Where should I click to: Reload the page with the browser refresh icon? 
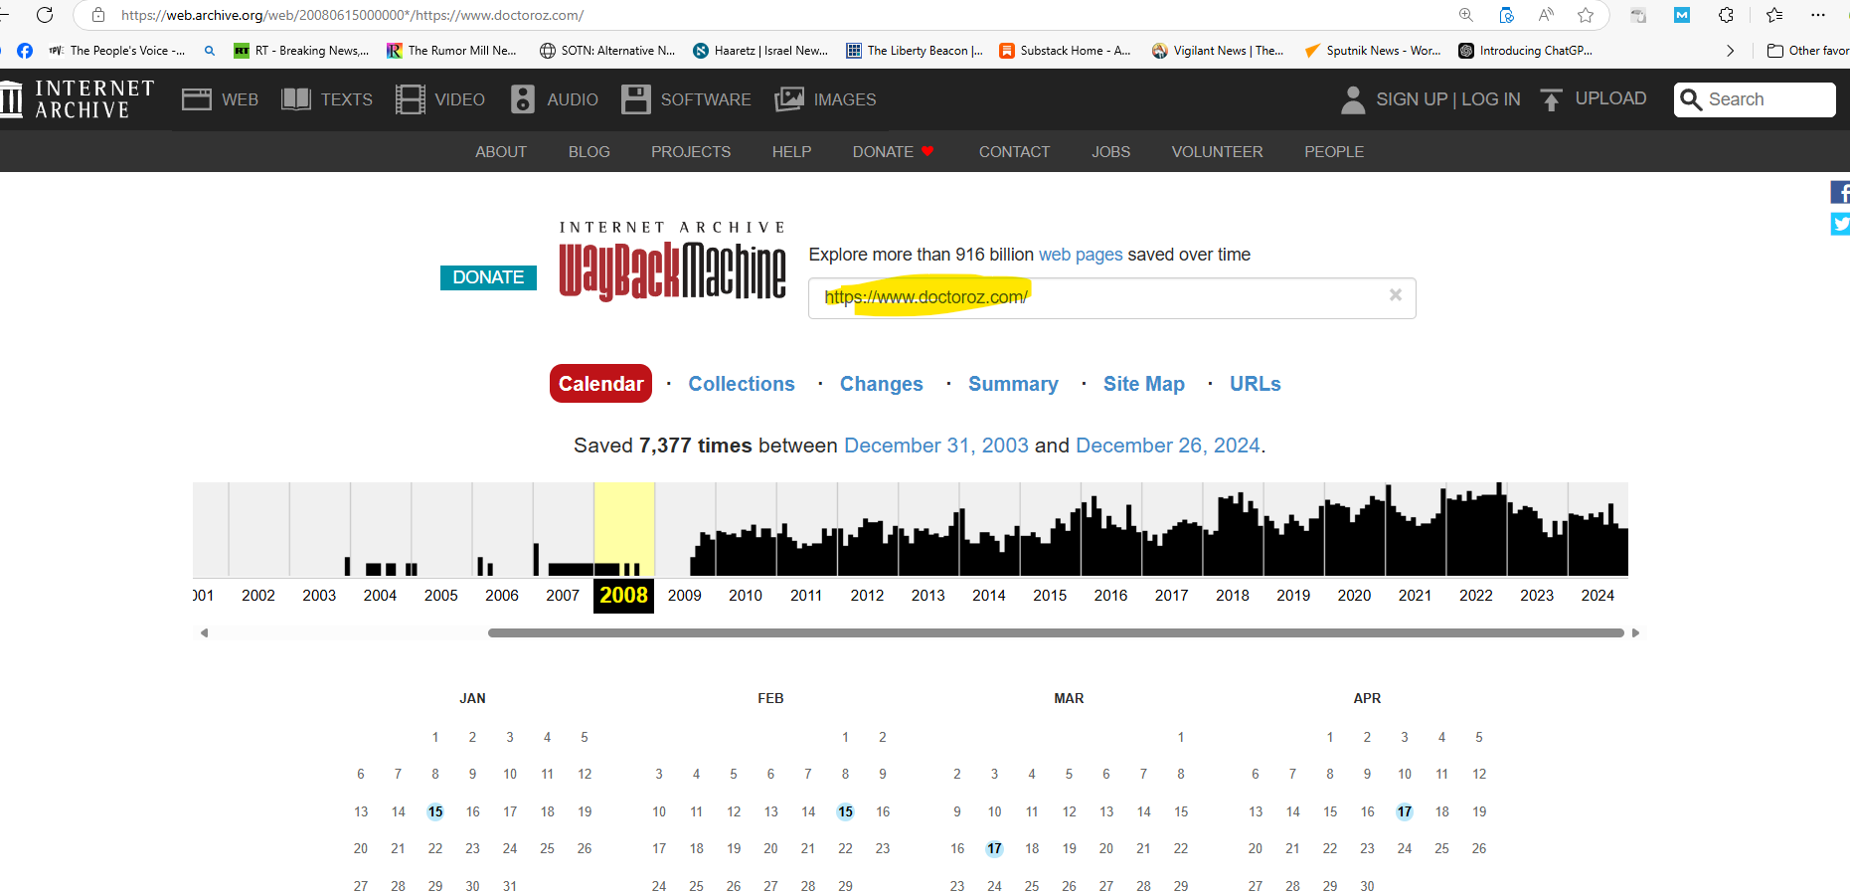(45, 15)
